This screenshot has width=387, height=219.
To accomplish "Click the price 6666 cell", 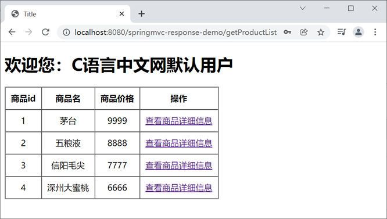I will [117, 188].
